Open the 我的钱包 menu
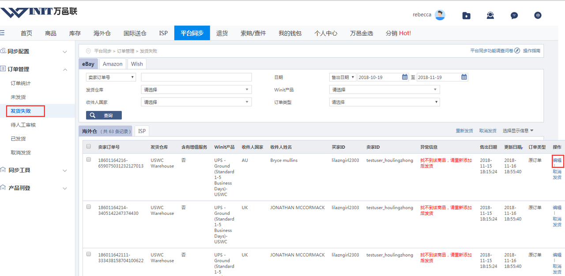Screen dimensions: 565x276 coord(290,33)
